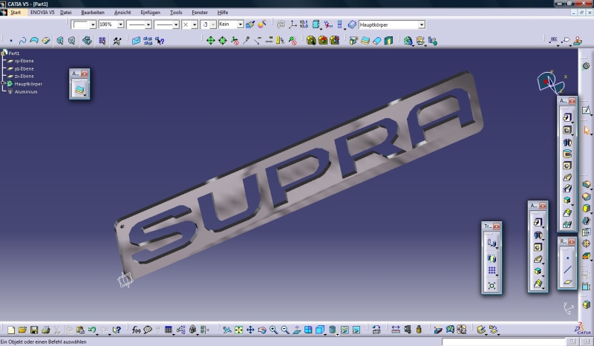594x346 pixels.
Task: Click the groove icon in tall floating toolbar
Action: [x=567, y=154]
